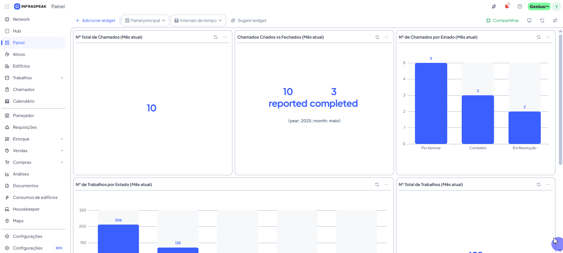
Task: Refresh Chamados Criados vs Fechados widget
Action: 377,37
